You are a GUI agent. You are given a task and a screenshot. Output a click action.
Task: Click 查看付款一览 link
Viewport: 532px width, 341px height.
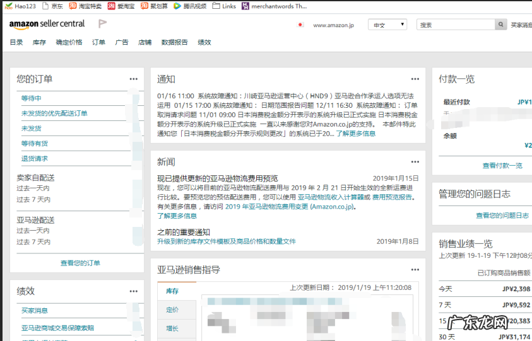click(502, 165)
